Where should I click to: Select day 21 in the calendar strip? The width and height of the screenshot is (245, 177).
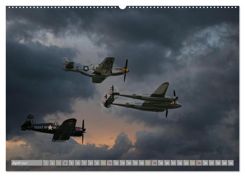174,163
